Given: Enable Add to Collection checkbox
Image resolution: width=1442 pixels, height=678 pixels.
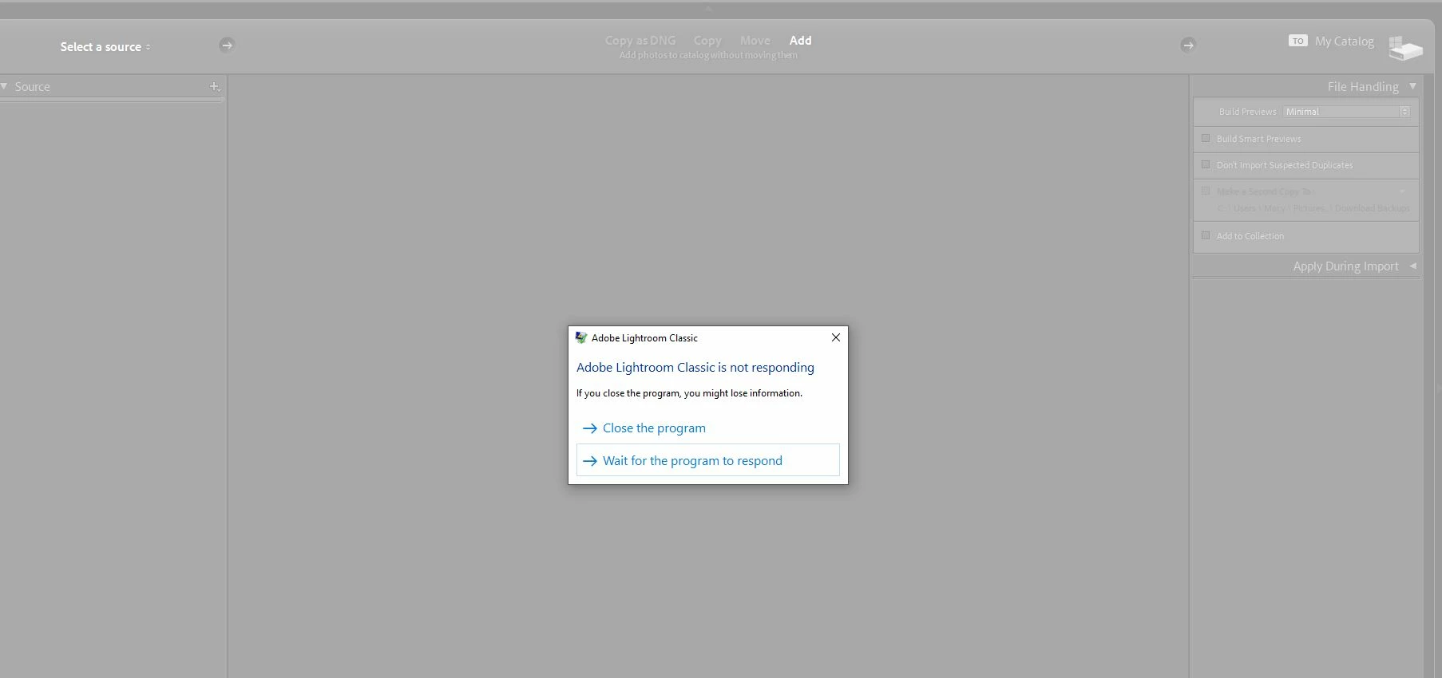Looking at the screenshot, I should (x=1206, y=235).
